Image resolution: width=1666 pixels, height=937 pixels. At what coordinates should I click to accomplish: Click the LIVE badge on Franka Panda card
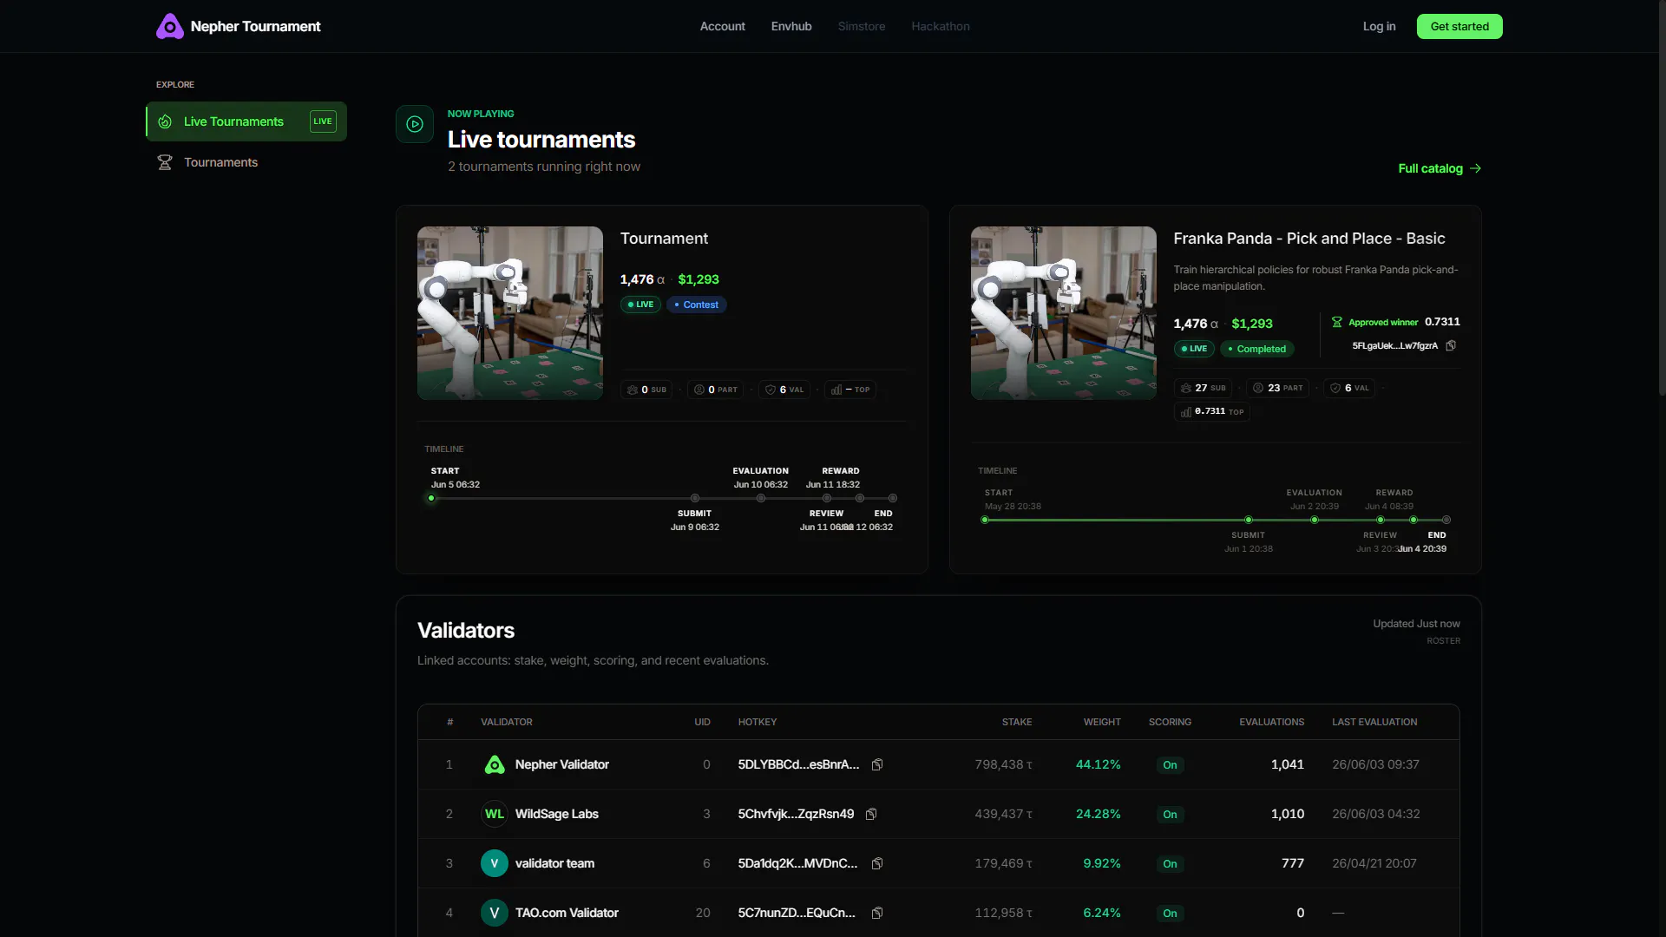pos(1194,349)
